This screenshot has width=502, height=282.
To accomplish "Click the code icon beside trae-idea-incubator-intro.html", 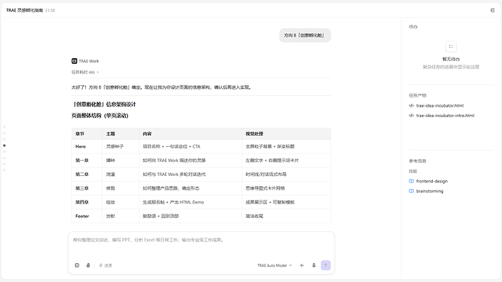I will tap(411, 116).
